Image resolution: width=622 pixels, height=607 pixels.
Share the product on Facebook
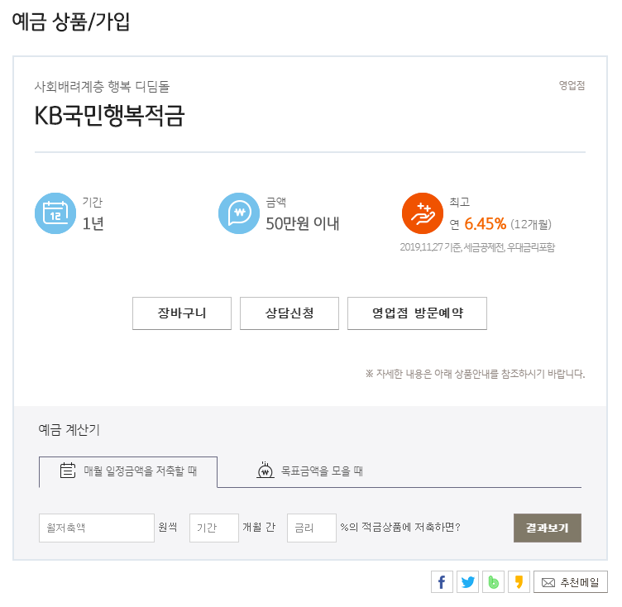click(x=442, y=582)
